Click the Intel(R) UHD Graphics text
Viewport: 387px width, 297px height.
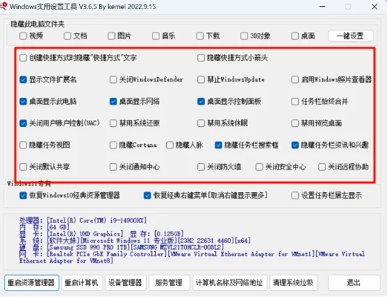[x=85, y=234]
